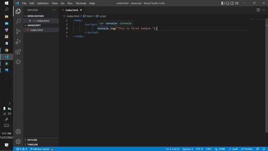268x151 pixels.
Task: Split the editor to the right
Action: coord(258,10)
